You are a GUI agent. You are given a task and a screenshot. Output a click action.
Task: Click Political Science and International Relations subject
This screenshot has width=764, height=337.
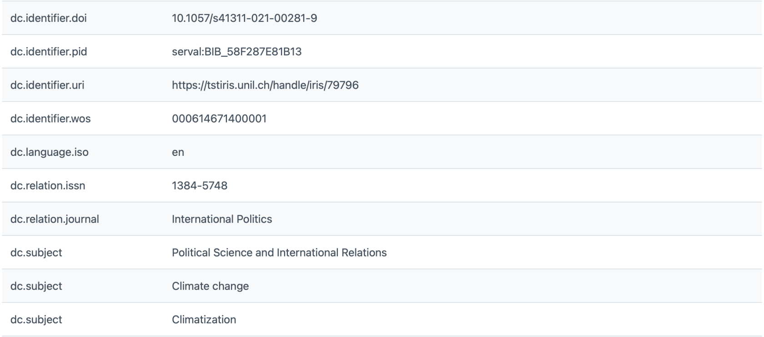(279, 253)
